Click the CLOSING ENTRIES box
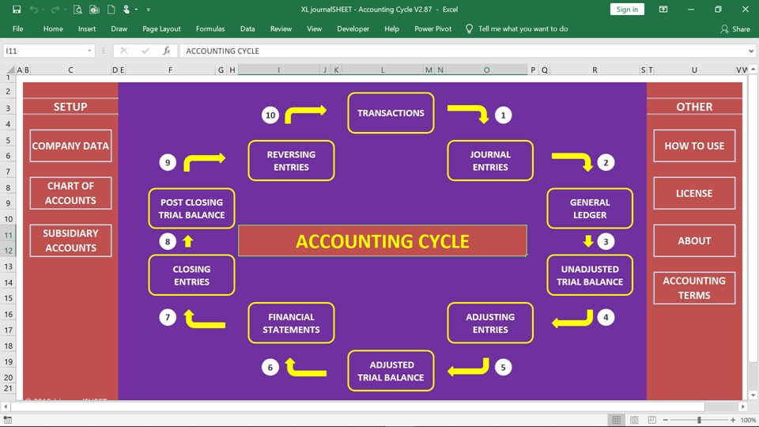The height and width of the screenshot is (427, 759). click(x=191, y=275)
